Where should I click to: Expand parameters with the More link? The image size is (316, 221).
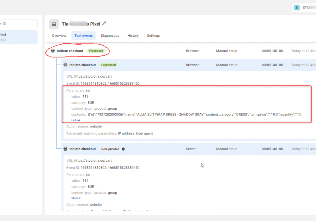pos(76,198)
